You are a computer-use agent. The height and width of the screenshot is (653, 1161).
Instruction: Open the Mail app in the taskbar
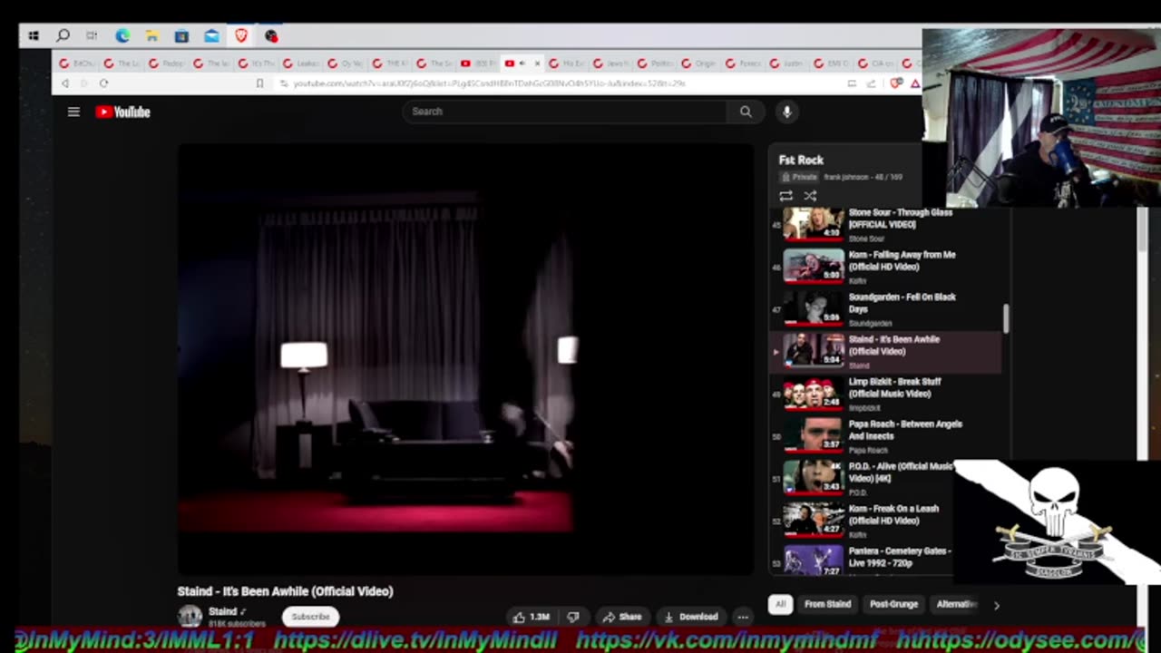[x=211, y=36]
